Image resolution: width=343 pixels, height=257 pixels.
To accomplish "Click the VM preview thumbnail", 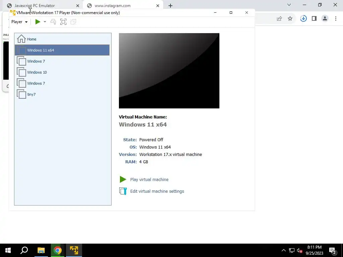I will pyautogui.click(x=169, y=71).
